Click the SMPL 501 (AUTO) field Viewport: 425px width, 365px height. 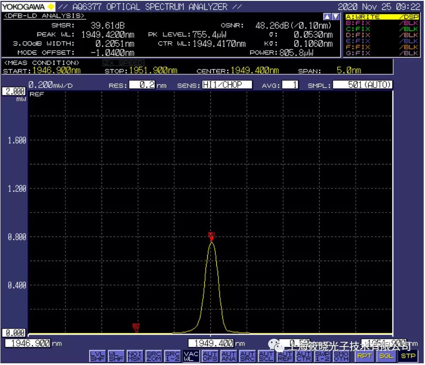tap(362, 85)
